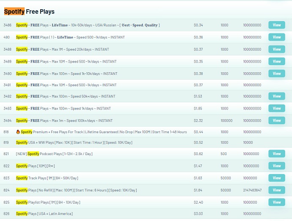Viewport: 292px width, 221px height.
Task: Click minimum order value 500
Action: pos(224,154)
